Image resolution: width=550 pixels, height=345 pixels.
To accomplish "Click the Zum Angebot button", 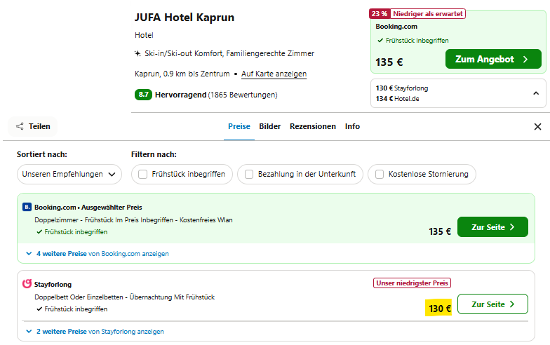I will point(493,59).
